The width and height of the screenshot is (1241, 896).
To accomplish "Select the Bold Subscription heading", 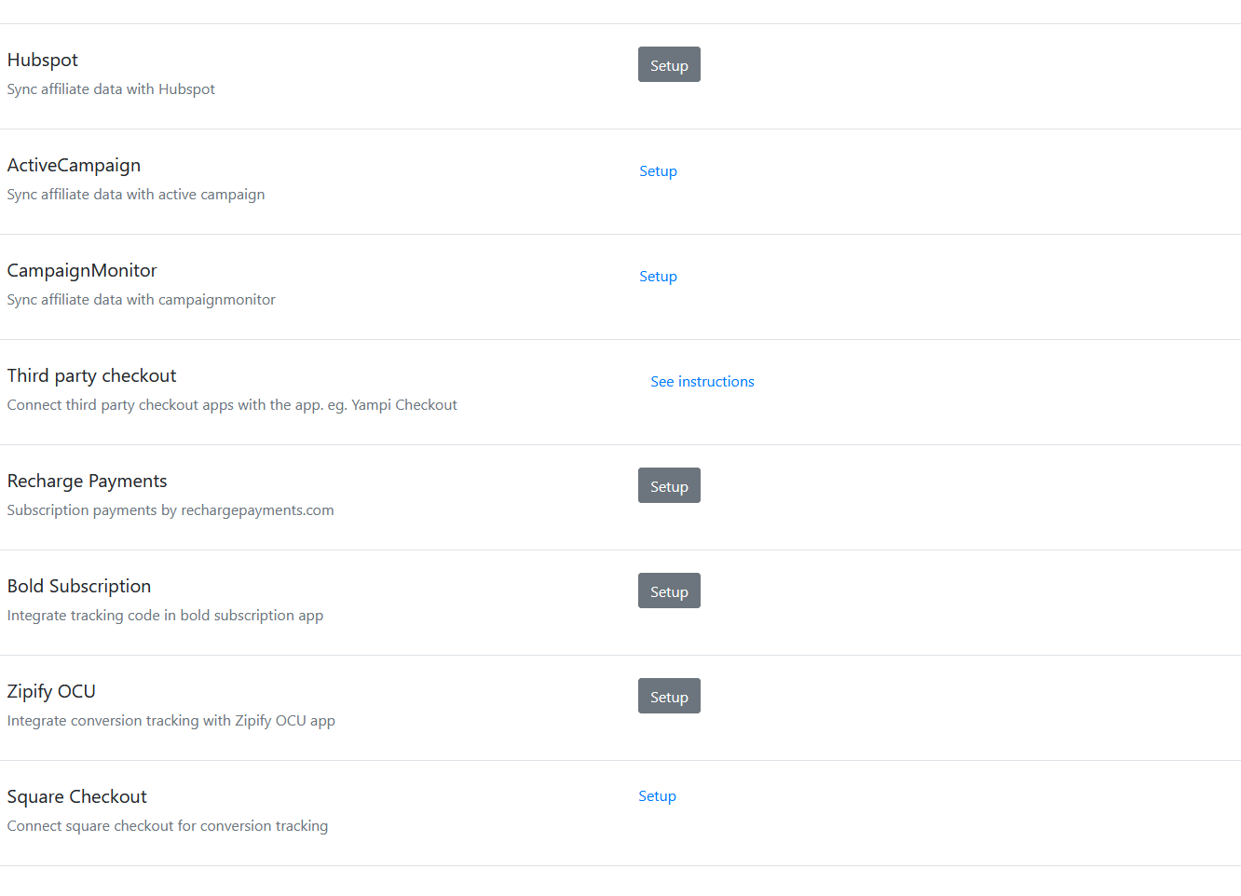I will [79, 586].
